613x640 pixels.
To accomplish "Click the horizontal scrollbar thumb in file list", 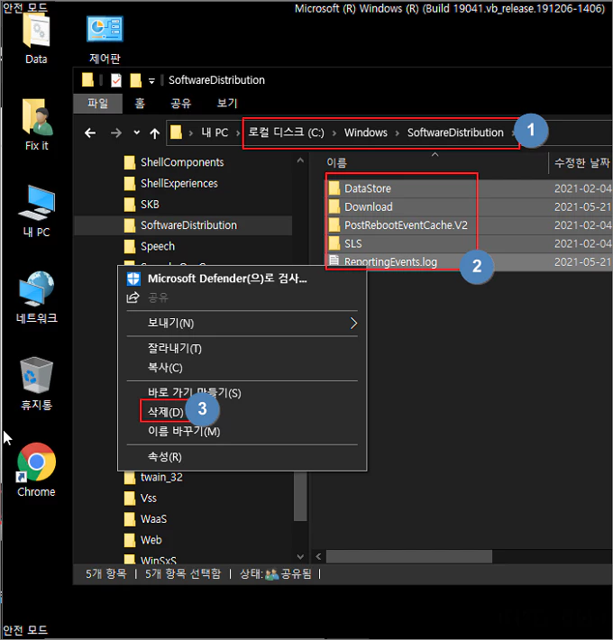I will (x=409, y=556).
